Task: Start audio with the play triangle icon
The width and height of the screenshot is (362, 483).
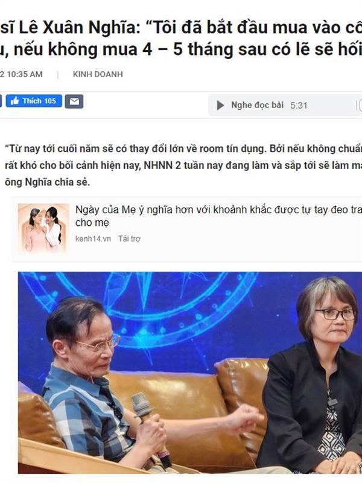Action: pos(220,105)
